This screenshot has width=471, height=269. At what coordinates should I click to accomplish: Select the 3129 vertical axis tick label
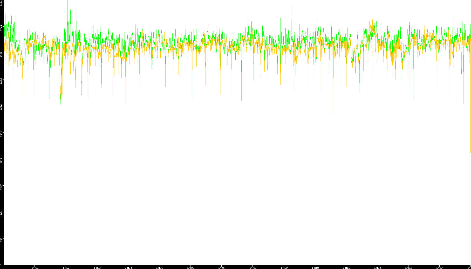click(x=2, y=160)
